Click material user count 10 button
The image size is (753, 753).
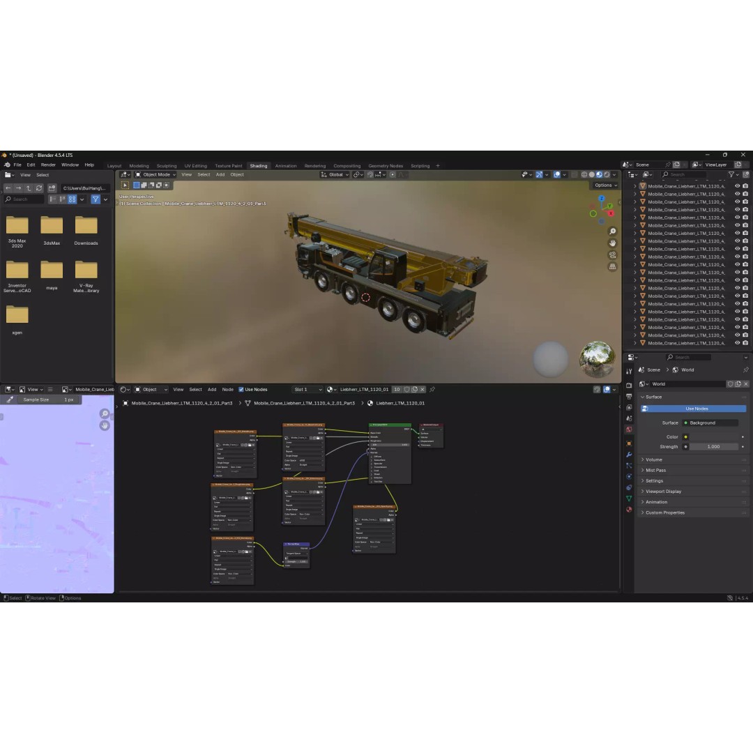pos(397,390)
